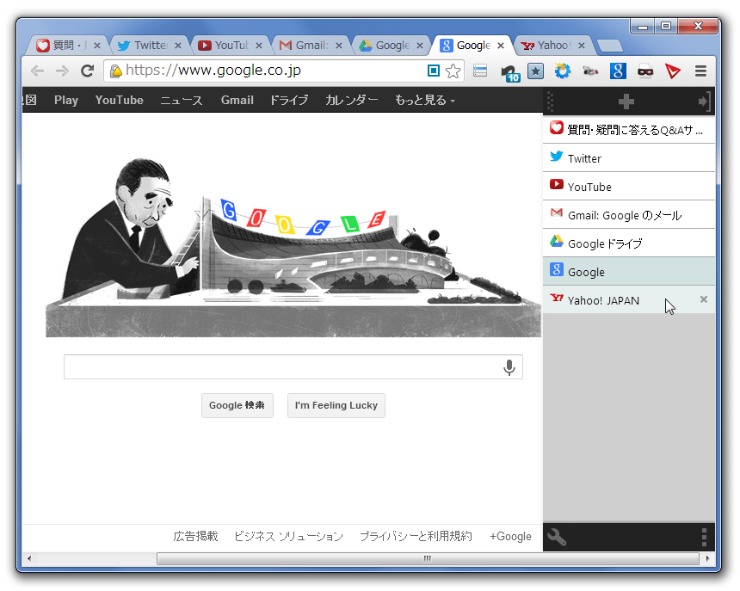
Task: Open YouTube in the Google top bar
Action: 120,101
